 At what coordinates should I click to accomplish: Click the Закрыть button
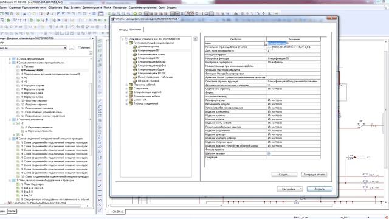click(x=320, y=189)
